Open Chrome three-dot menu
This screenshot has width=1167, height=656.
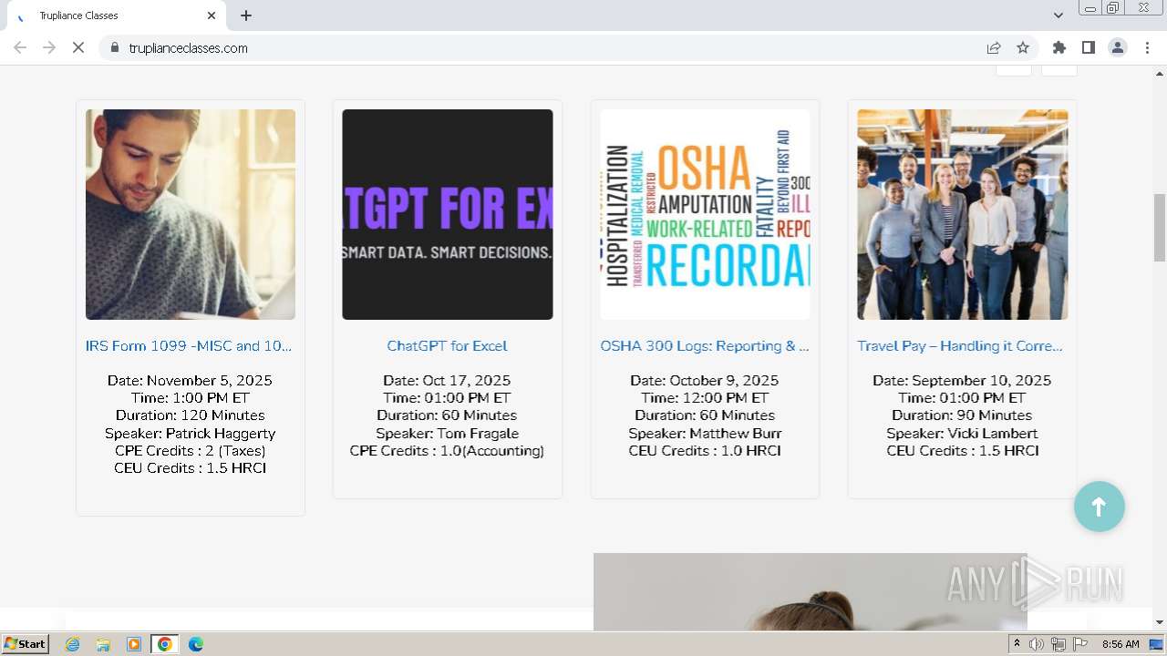pos(1147,47)
